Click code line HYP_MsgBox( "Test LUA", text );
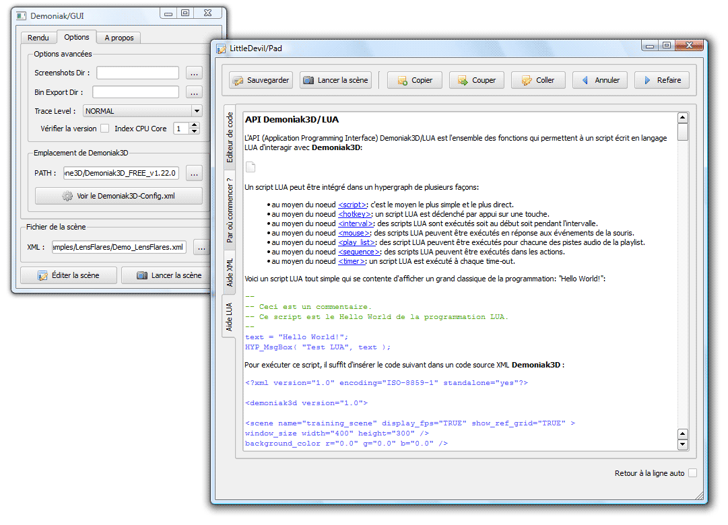 pos(318,347)
